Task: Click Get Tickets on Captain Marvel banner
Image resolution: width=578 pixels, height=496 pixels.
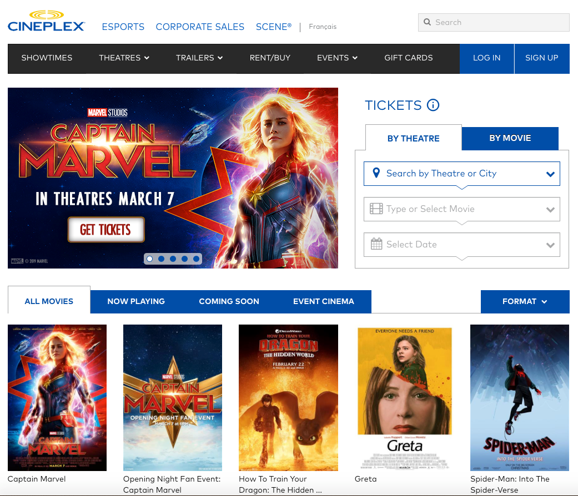Action: point(106,230)
